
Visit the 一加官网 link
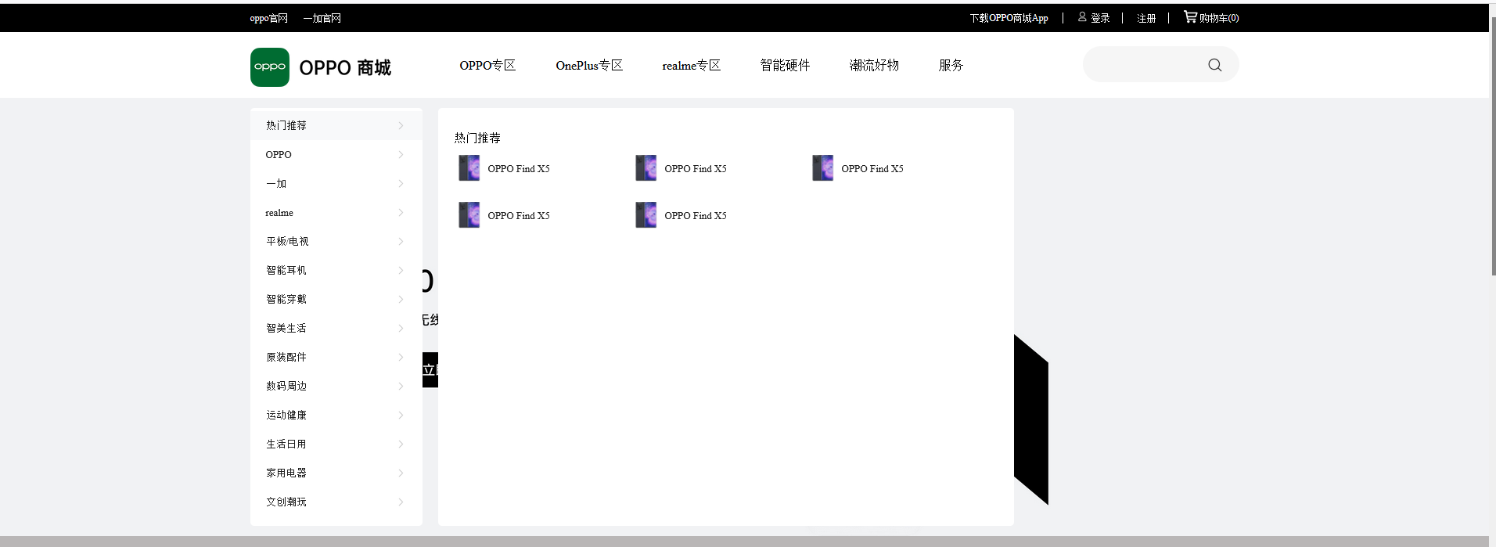tap(322, 18)
